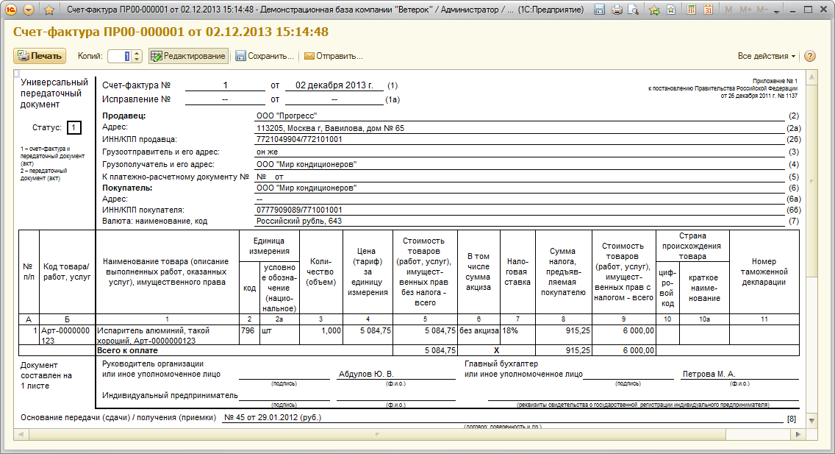835x454 pixels.
Task: Click the favorites star in title bar
Action: (x=49, y=10)
